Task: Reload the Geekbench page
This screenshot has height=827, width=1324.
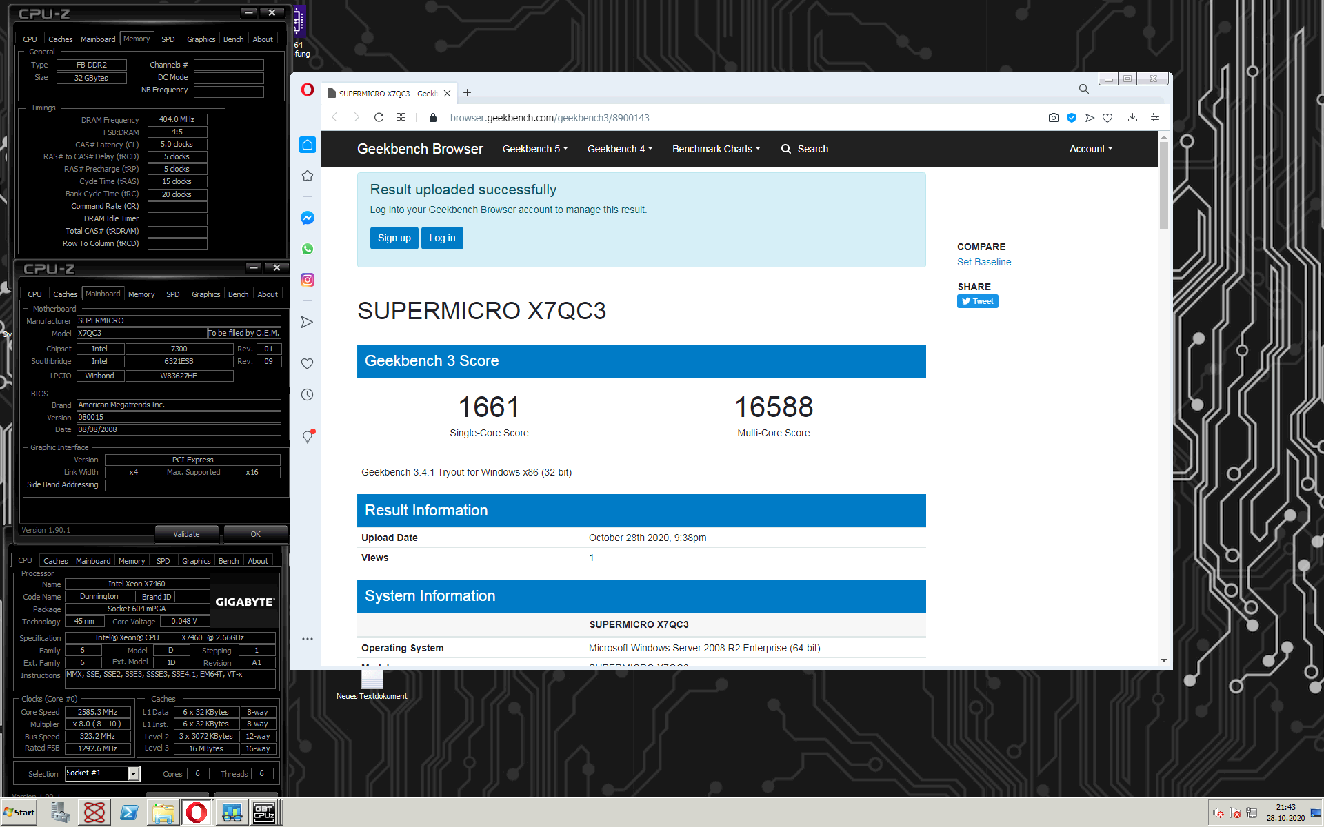Action: tap(379, 118)
